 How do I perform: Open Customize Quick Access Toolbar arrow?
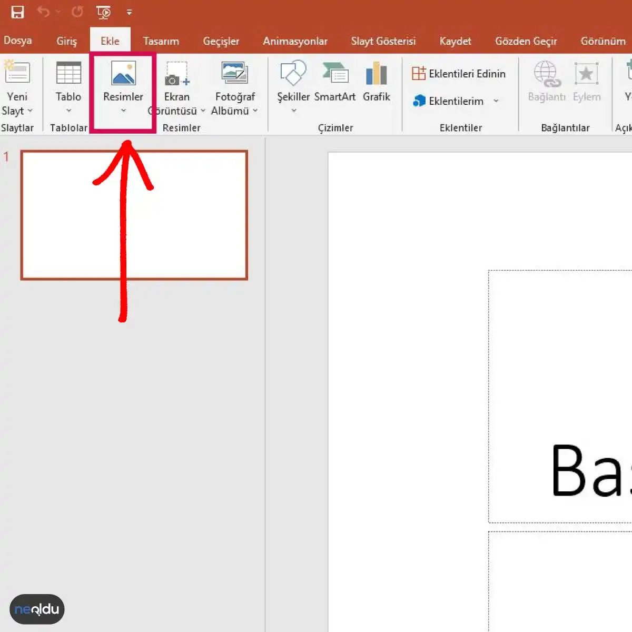[129, 12]
